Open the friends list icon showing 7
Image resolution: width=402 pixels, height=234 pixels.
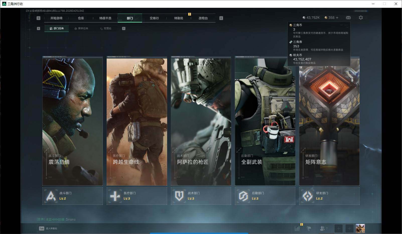(323, 228)
